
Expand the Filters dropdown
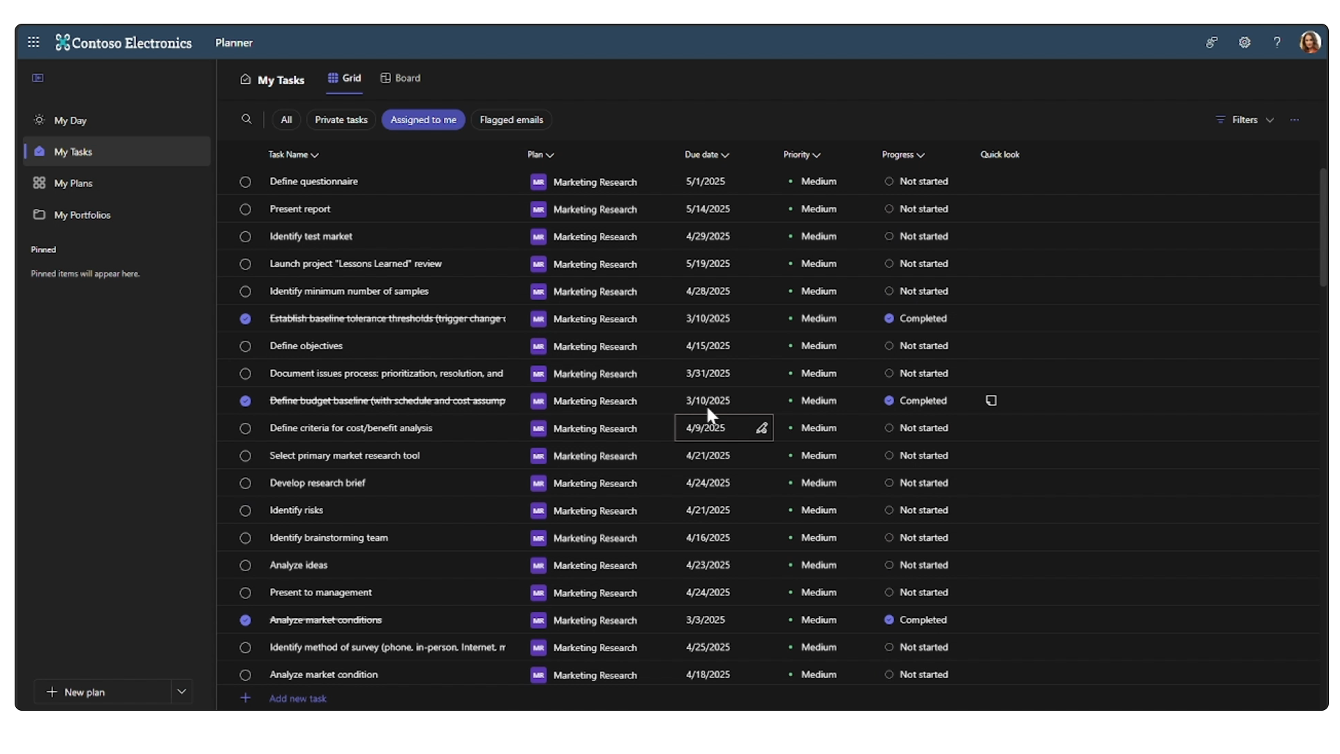pos(1245,120)
